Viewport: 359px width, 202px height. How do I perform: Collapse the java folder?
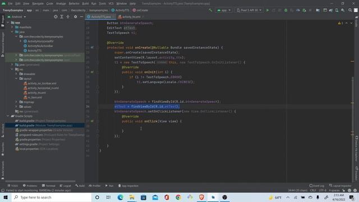point(12,32)
